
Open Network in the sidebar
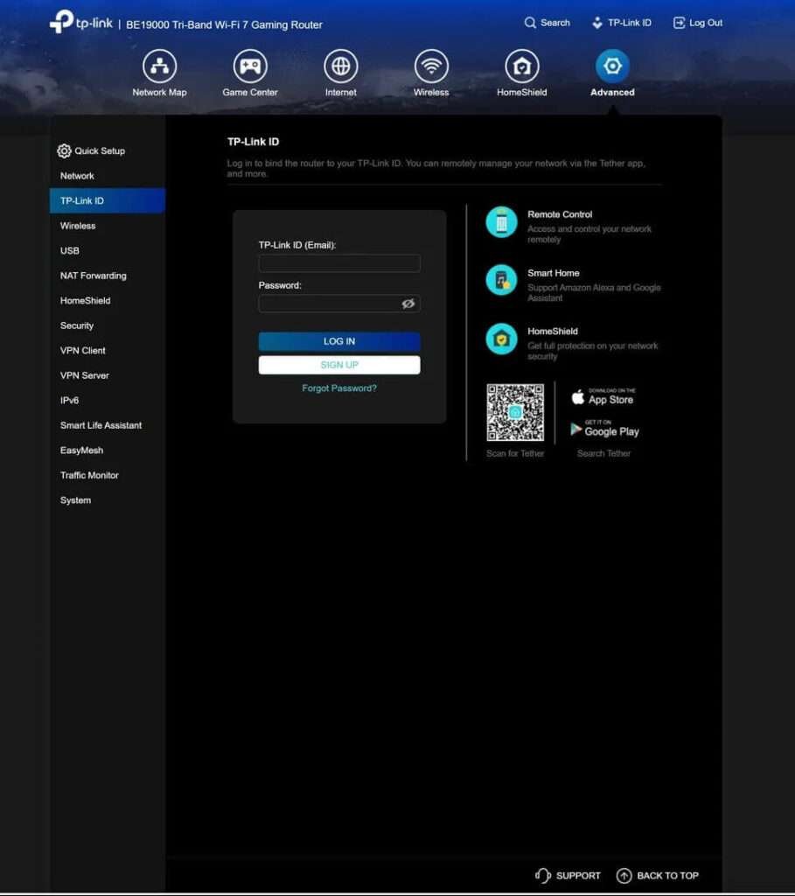point(108,176)
